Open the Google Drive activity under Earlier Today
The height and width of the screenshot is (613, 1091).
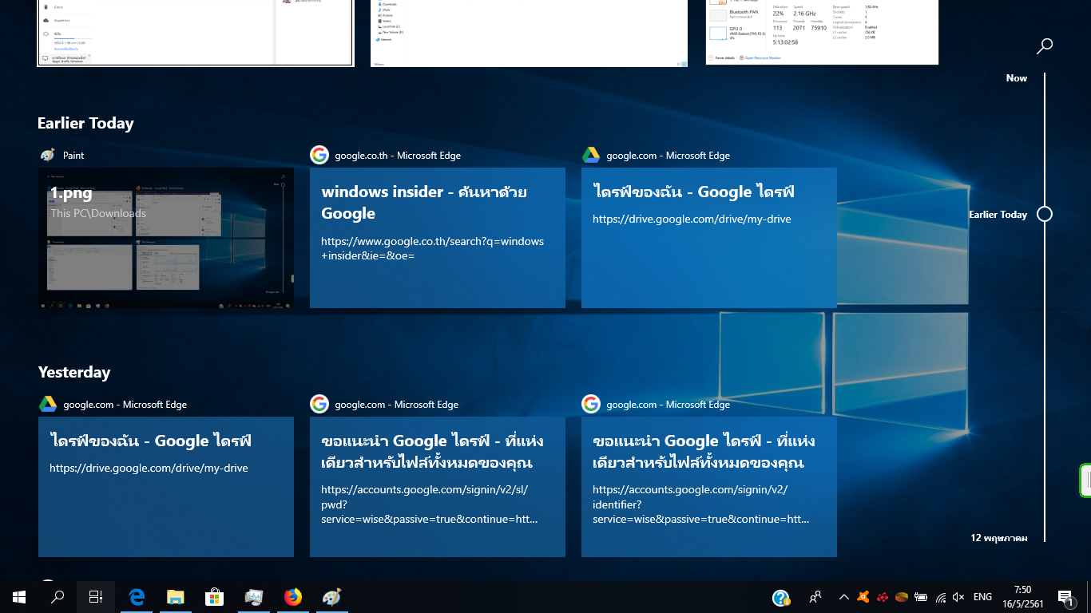(708, 238)
